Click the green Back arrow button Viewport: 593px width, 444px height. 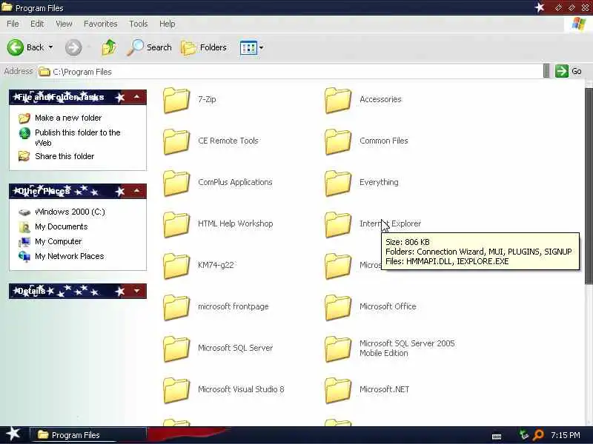coord(16,47)
